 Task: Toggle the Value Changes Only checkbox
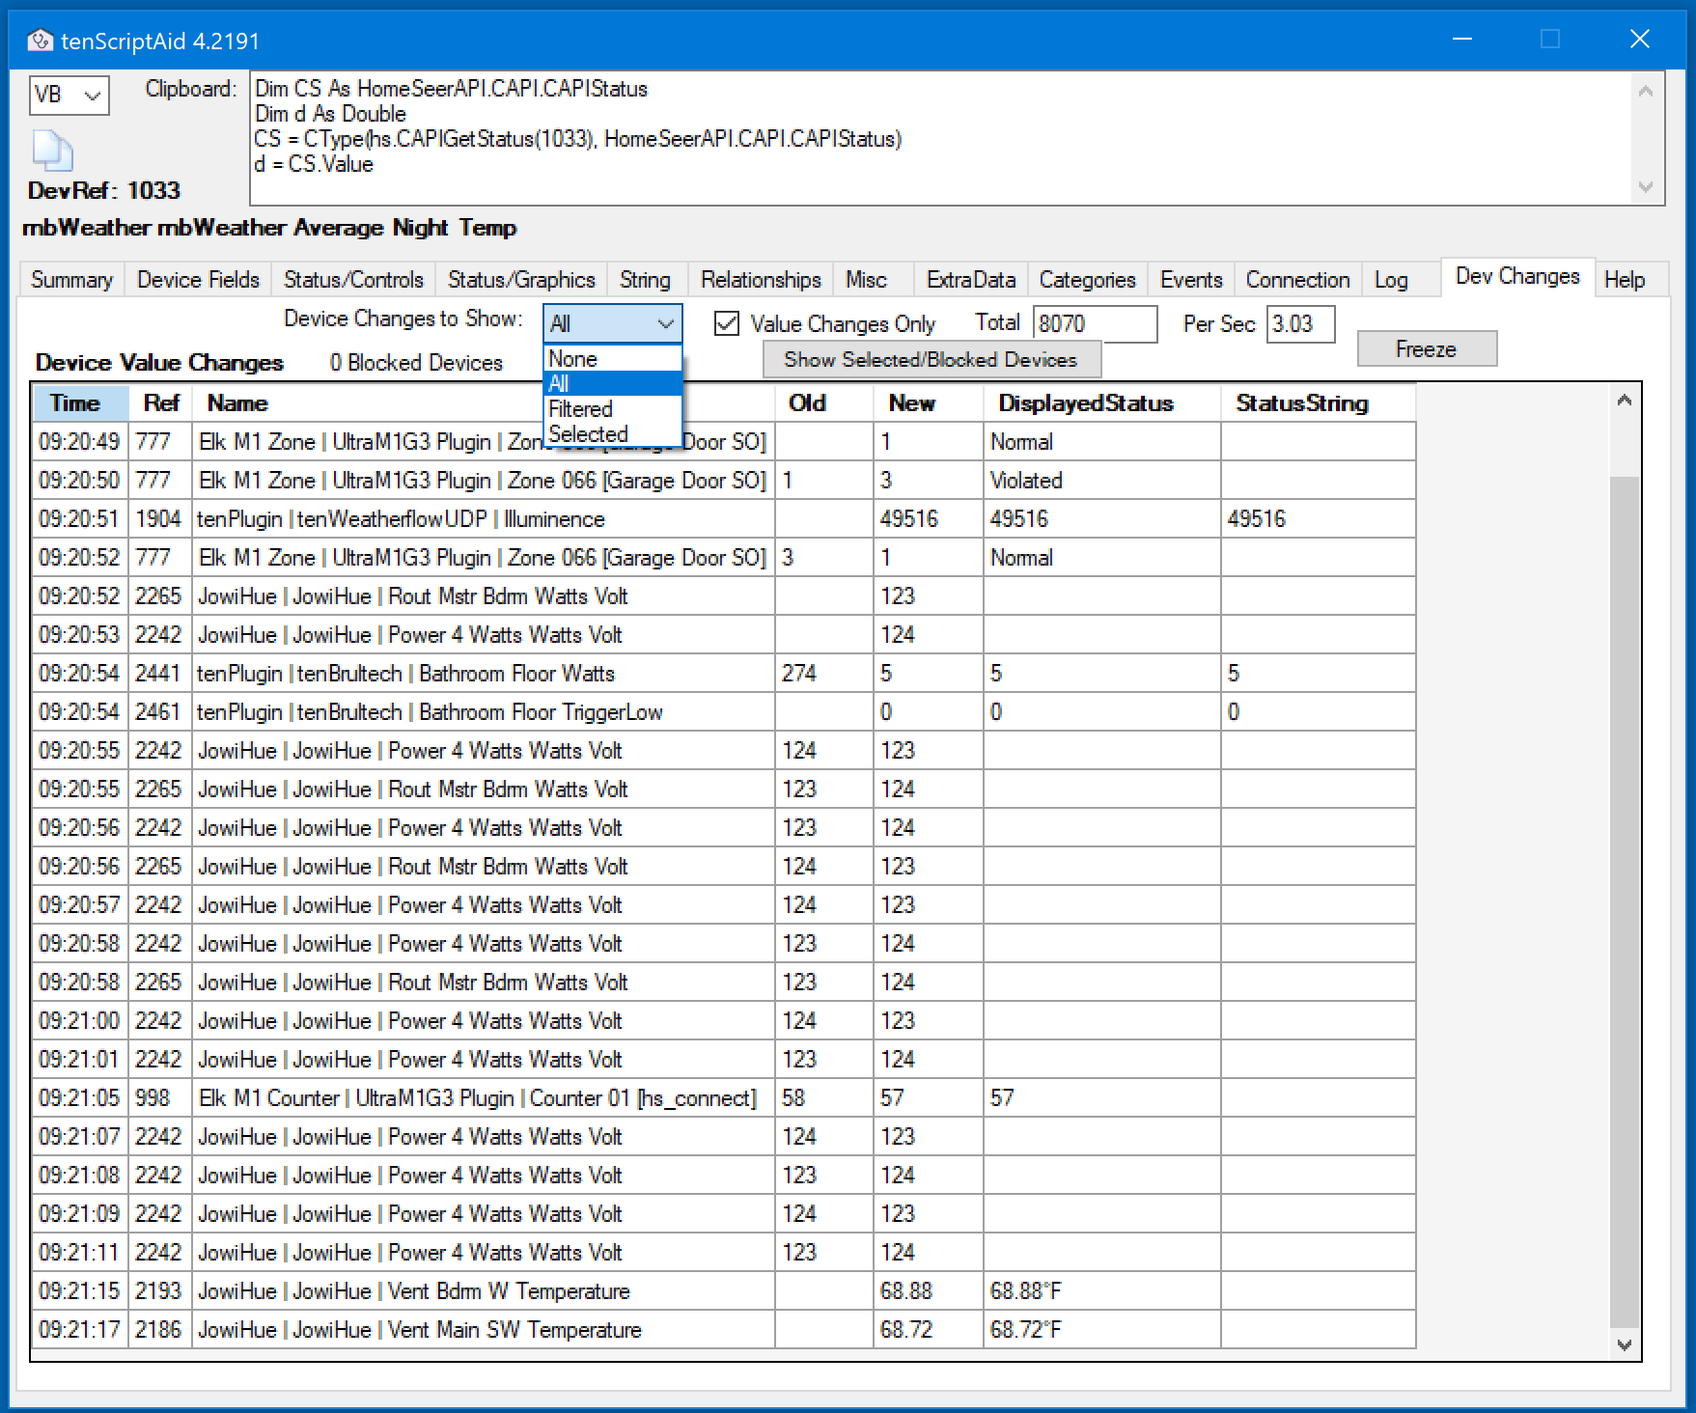coord(727,323)
